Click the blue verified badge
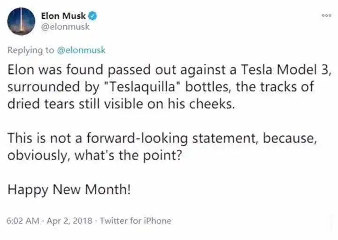The width and height of the screenshot is (338, 240). click(x=93, y=16)
